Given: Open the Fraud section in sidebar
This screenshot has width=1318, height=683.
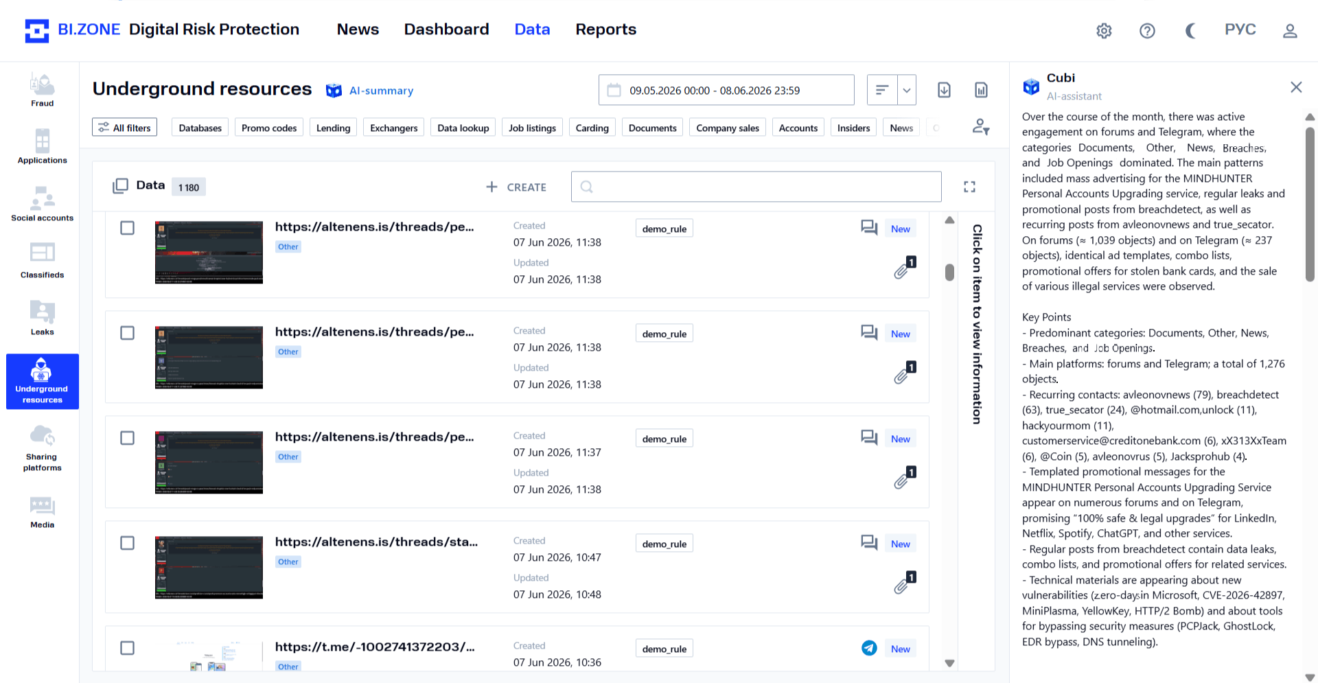Looking at the screenshot, I should 42,91.
